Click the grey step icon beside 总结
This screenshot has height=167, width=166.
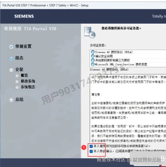(x=11, y=100)
